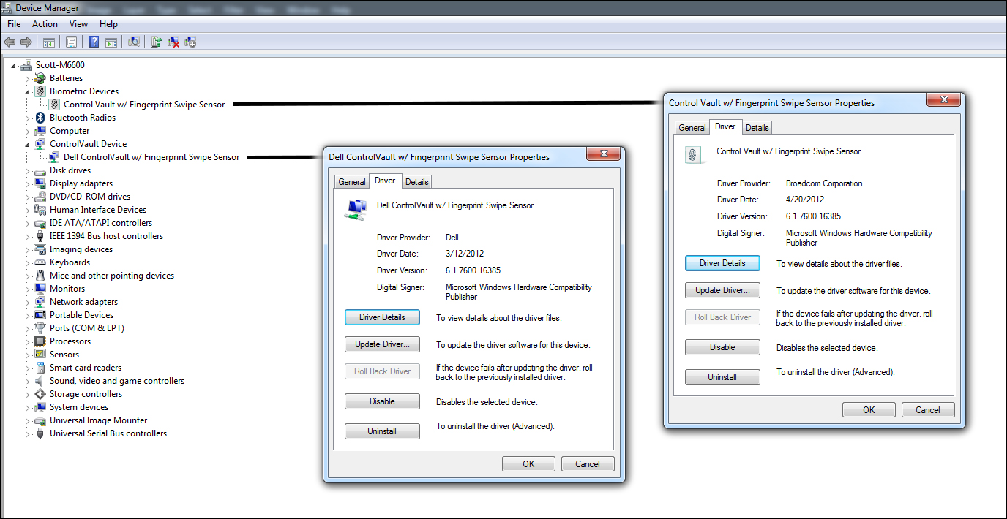Click the Uninstall toolbar icon with red X
Viewport: 1007px width, 519px height.
point(173,42)
